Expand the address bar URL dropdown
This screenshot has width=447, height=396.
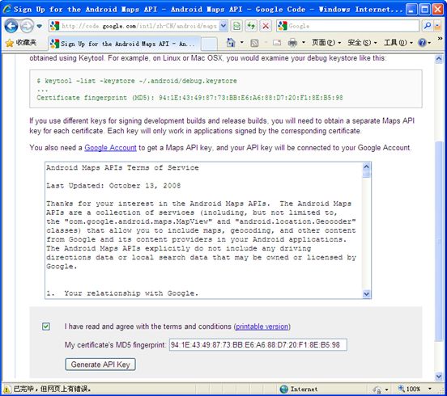[x=223, y=26]
